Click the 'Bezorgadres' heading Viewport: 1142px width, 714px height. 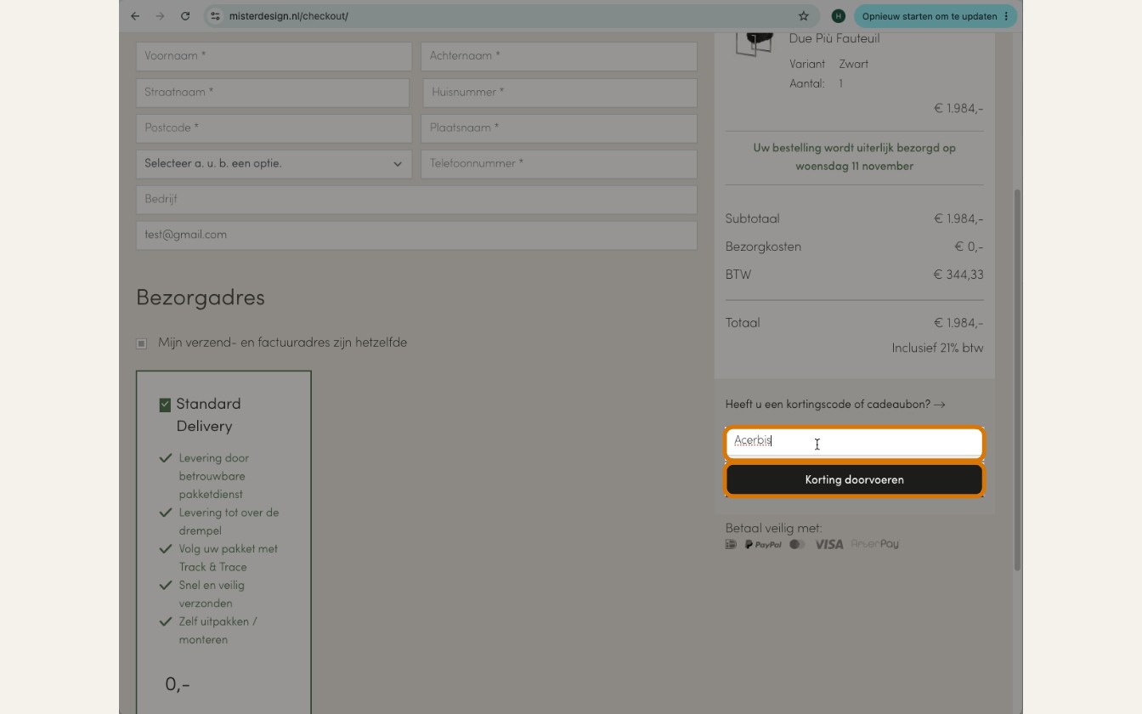point(201,297)
